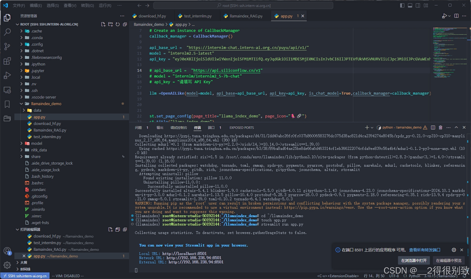This screenshot has width=471, height=279.
Task: Go back using the navigation arrow
Action: click(x=139, y=5)
